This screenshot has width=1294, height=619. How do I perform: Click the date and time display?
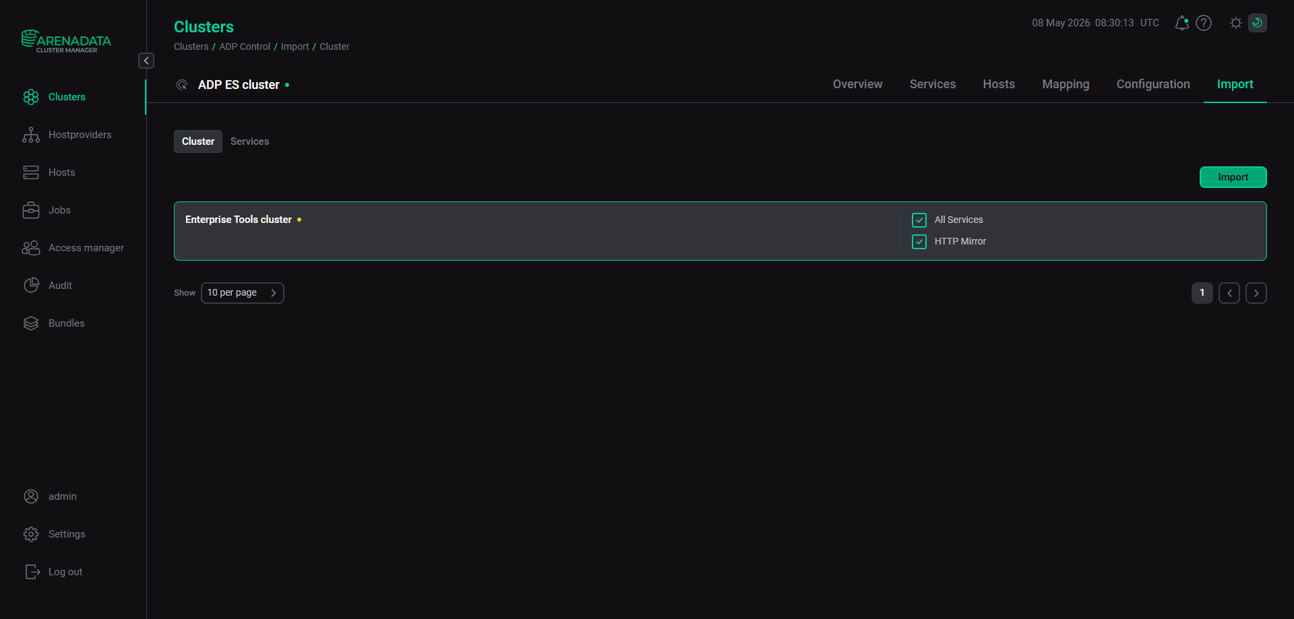[x=1096, y=23]
